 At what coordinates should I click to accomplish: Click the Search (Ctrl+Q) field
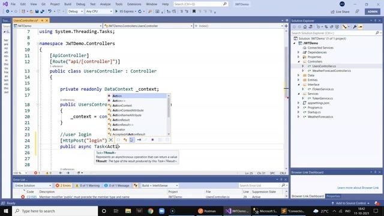pyautogui.click(x=200, y=4)
